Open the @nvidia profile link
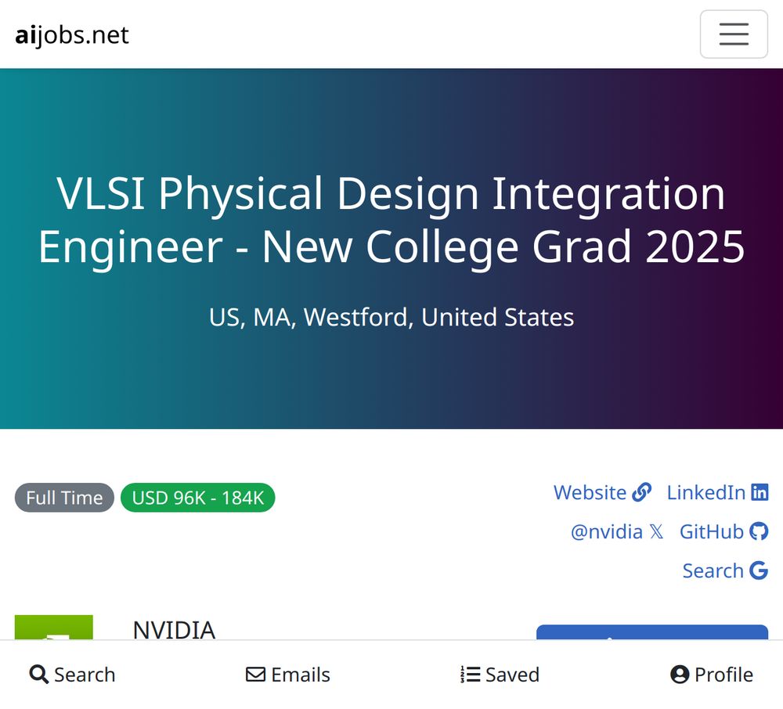Image resolution: width=783 pixels, height=709 pixels. point(606,532)
